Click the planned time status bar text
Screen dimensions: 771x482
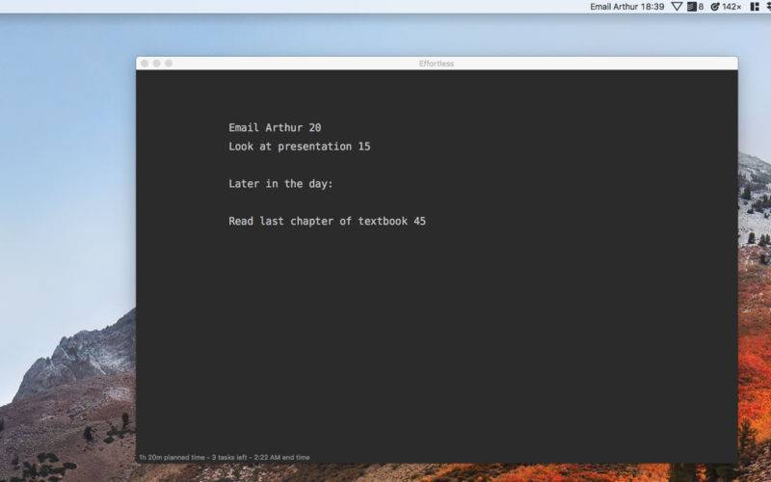coord(225,457)
